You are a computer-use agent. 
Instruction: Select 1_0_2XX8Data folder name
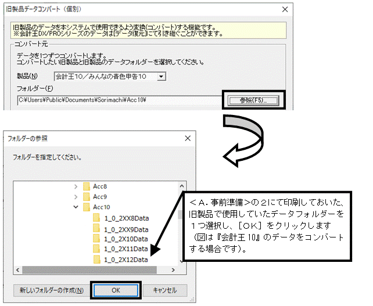(127, 218)
